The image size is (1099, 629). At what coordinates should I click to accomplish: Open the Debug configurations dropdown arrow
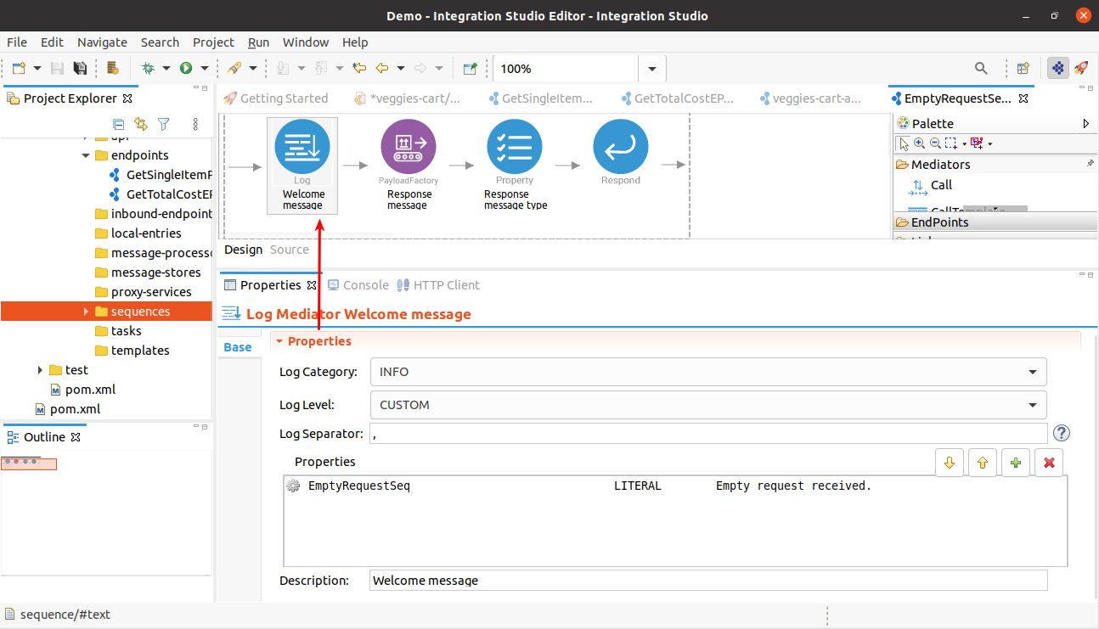(166, 69)
